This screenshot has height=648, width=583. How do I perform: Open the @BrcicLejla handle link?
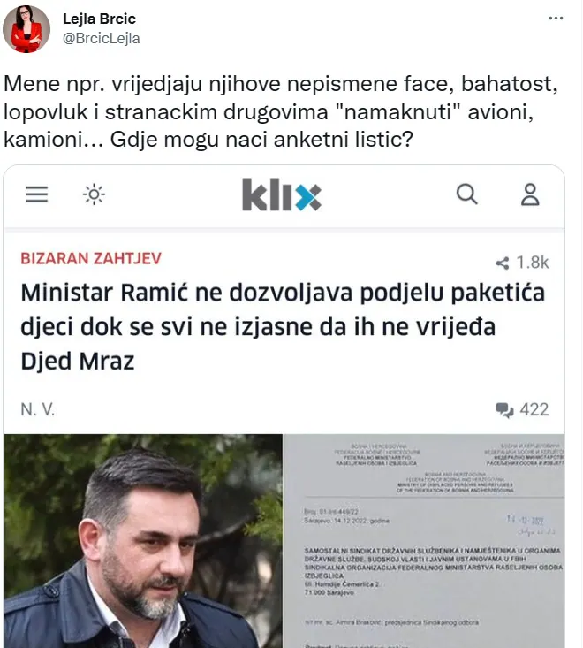point(102,38)
